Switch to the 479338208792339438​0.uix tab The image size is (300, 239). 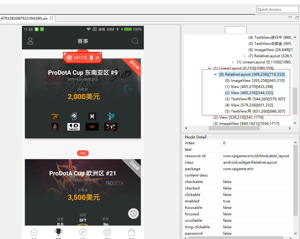click(x=24, y=18)
